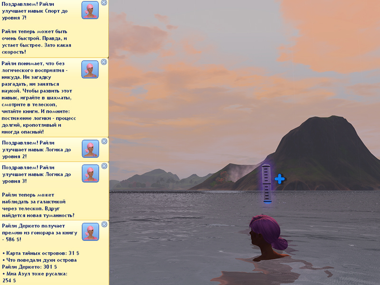The width and height of the screenshot is (380, 285).
Task: Click text 'улучшает навык Логика до уровня 3!'
Action: [x=37, y=178]
